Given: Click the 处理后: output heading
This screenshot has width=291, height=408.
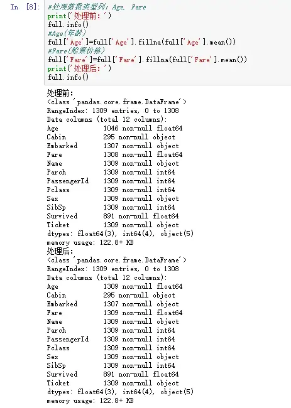Looking at the screenshot, I should coord(60,251).
